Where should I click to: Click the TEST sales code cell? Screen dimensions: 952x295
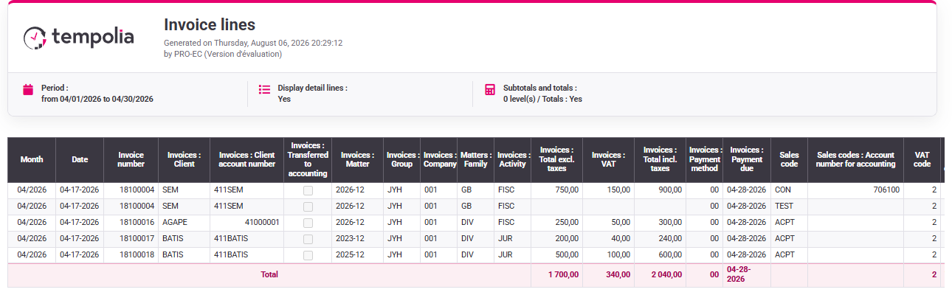click(x=789, y=206)
